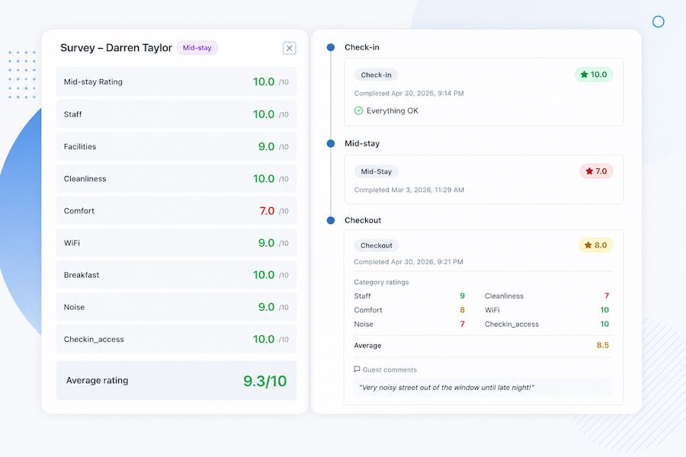This screenshot has width=686, height=457.
Task: Click the Guest comments speech bubble icon
Action: 357,369
